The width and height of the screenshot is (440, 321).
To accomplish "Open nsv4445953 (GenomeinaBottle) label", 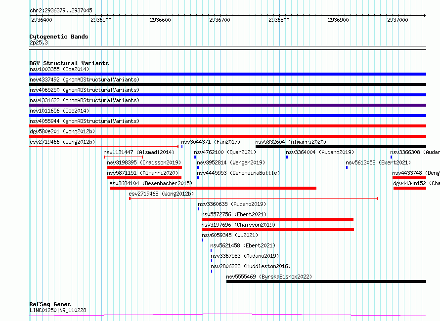I will coord(238,173).
